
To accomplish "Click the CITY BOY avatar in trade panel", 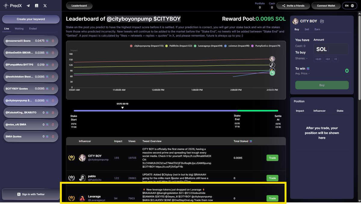I will click(x=296, y=21).
